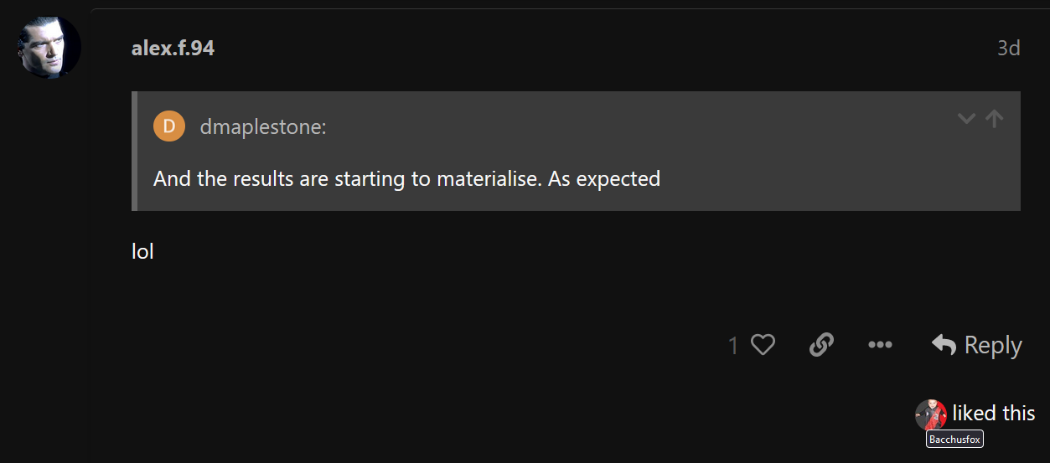This screenshot has width=1050, height=463.
Task: Click the dmaplestone name in quote
Action: click(x=263, y=127)
